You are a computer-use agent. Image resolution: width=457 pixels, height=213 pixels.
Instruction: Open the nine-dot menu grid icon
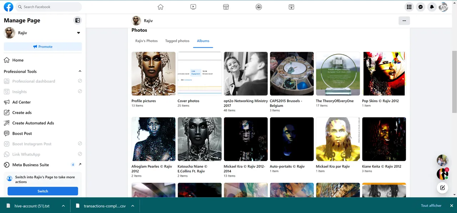[x=409, y=7]
